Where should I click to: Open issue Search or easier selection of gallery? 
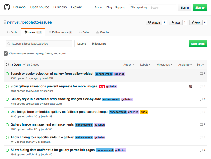coord(52,74)
